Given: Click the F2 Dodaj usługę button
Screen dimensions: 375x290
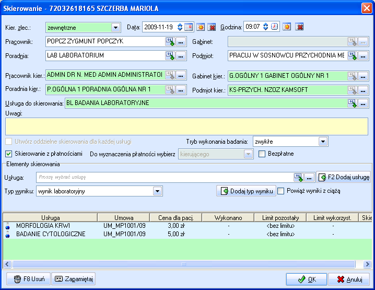Looking at the screenshot, I should [x=344, y=177].
